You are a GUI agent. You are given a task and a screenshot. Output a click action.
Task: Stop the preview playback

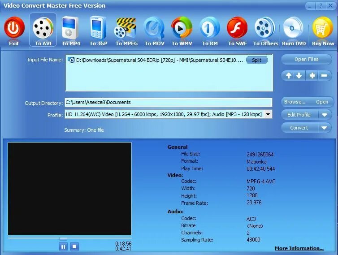(74, 246)
